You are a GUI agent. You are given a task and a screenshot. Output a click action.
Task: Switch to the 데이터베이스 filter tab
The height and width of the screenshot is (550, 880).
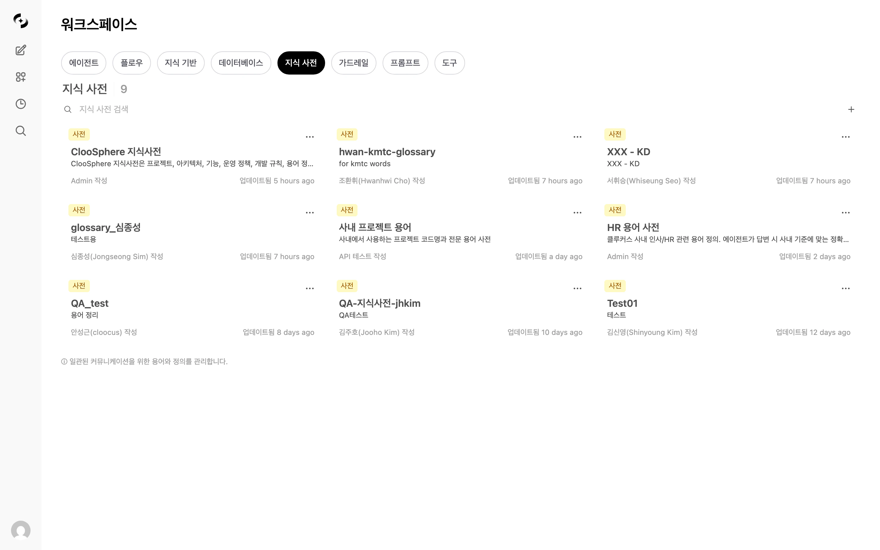tap(241, 63)
